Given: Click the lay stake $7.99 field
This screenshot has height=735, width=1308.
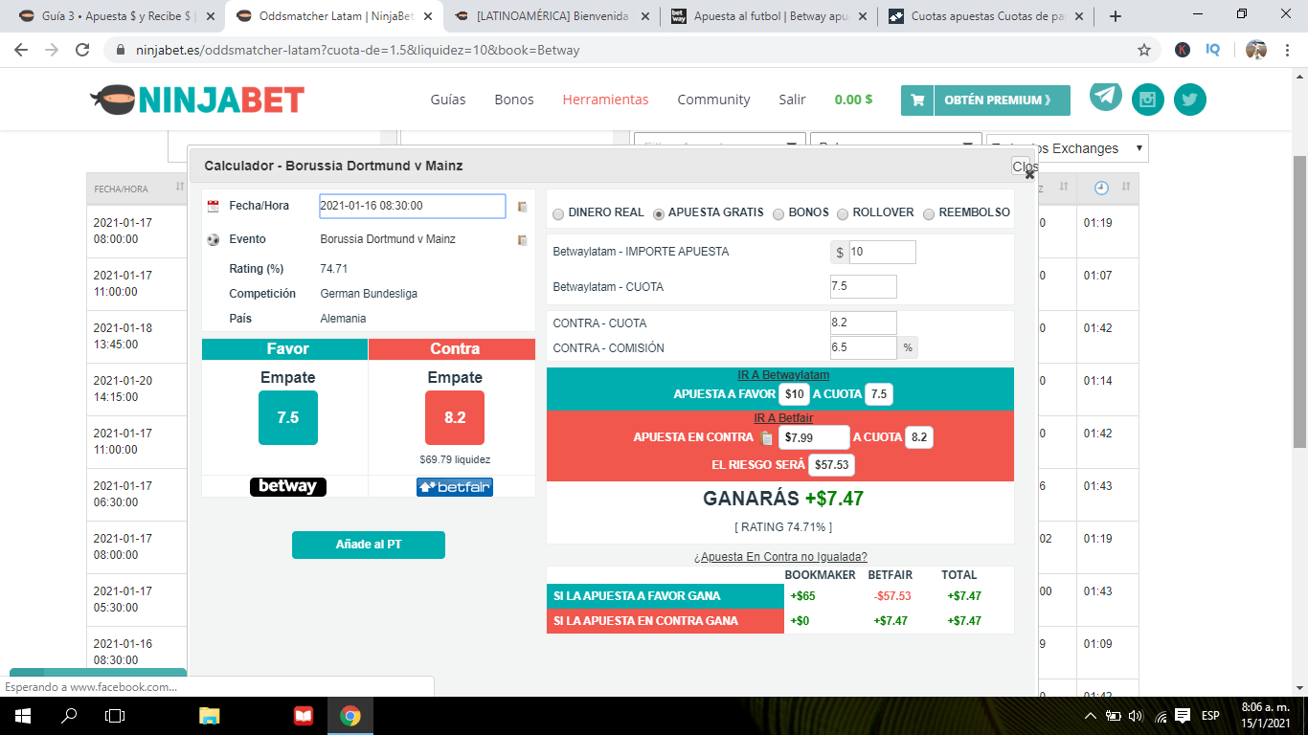Looking at the screenshot, I should tap(814, 438).
